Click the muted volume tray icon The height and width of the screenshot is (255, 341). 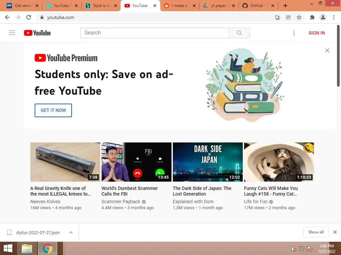tap(294, 249)
